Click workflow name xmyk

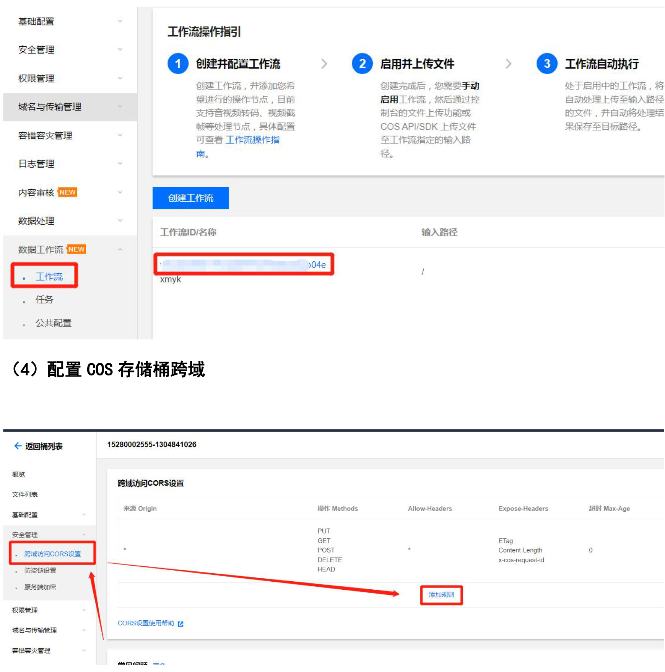(170, 279)
